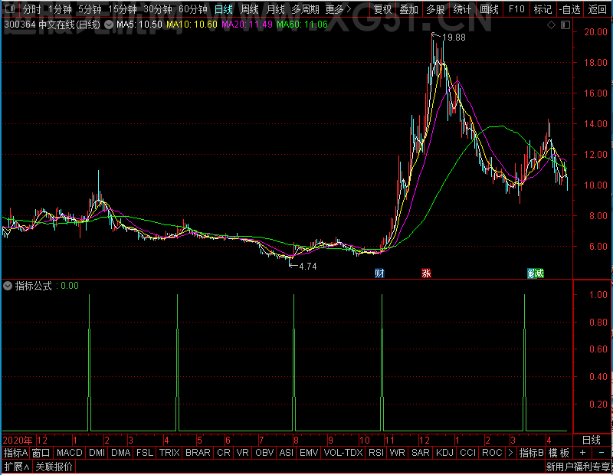Select the VR indicator
This screenshot has height=475, width=613.
click(x=243, y=453)
